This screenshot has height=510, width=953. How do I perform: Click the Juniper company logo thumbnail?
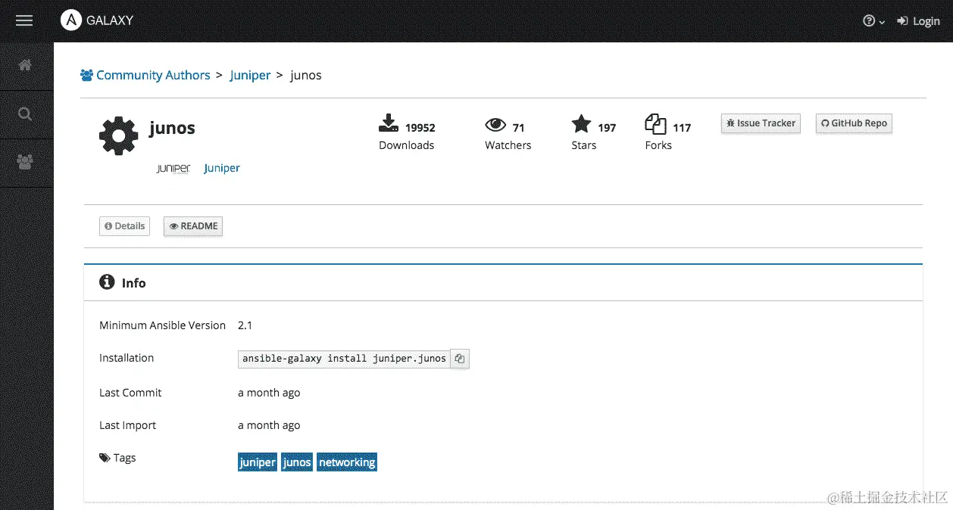[173, 168]
